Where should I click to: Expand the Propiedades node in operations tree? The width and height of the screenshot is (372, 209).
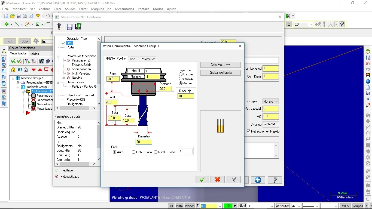18,82
